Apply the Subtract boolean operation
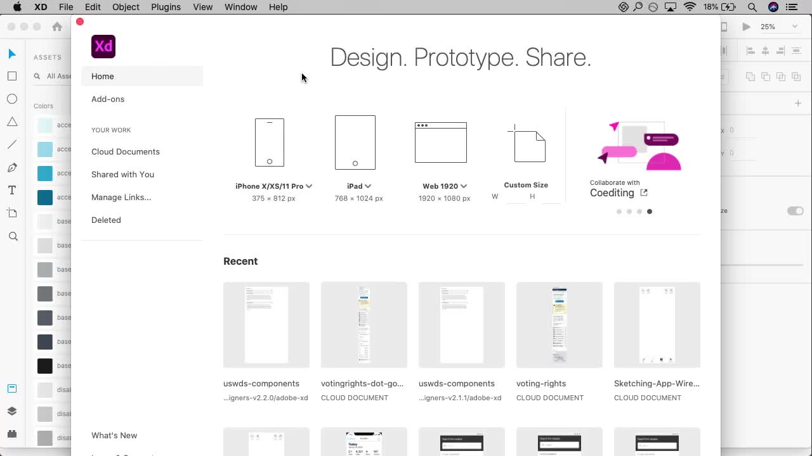Image resolution: width=812 pixels, height=456 pixels. 766,77
